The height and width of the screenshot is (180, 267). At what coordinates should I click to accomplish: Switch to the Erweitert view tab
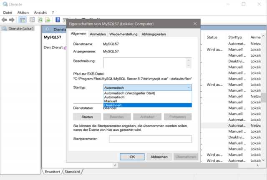pos(52,172)
